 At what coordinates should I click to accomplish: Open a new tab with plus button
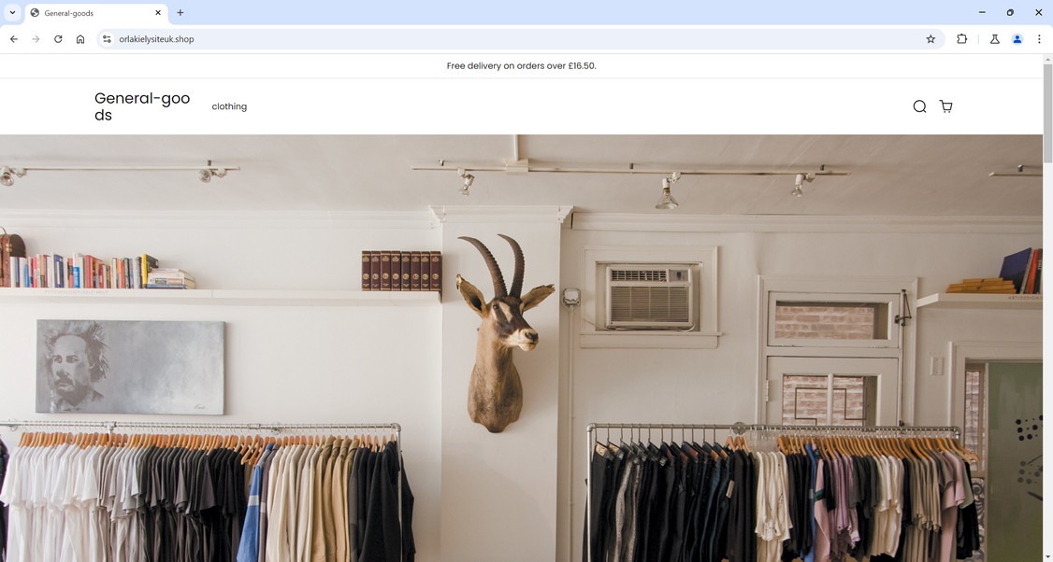coord(180,13)
